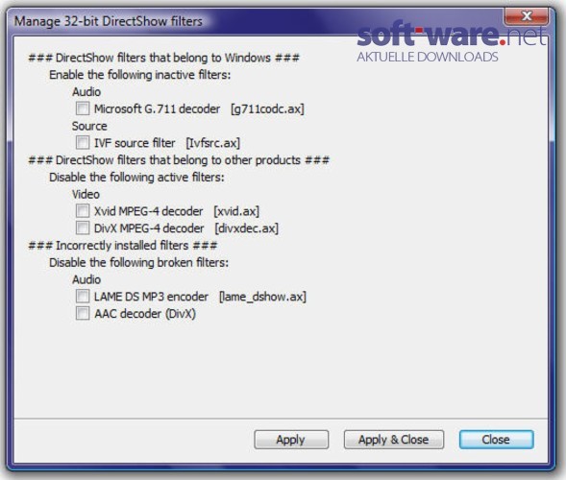
Task: Click the Close button at bottom
Action: pyautogui.click(x=496, y=440)
